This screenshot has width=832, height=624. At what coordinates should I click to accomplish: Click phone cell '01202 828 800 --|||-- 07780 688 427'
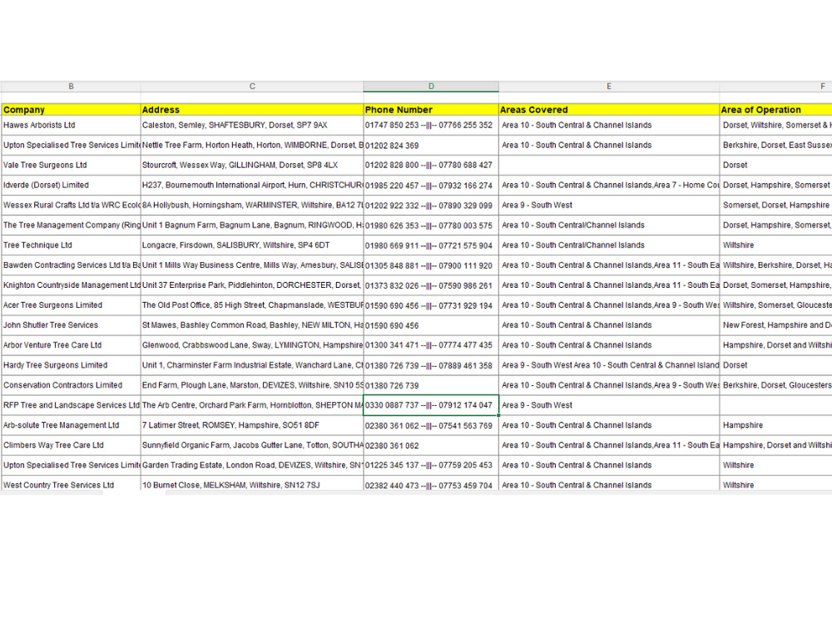(431, 165)
